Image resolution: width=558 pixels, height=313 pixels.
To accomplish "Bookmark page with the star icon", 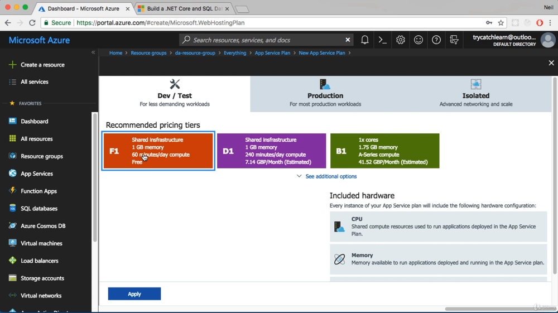I will tap(501, 23).
